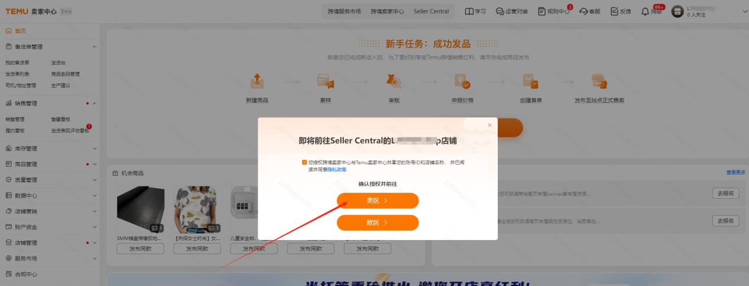
Task: Click 发布同款 under 3MM橡胶地 product
Action: (140, 249)
